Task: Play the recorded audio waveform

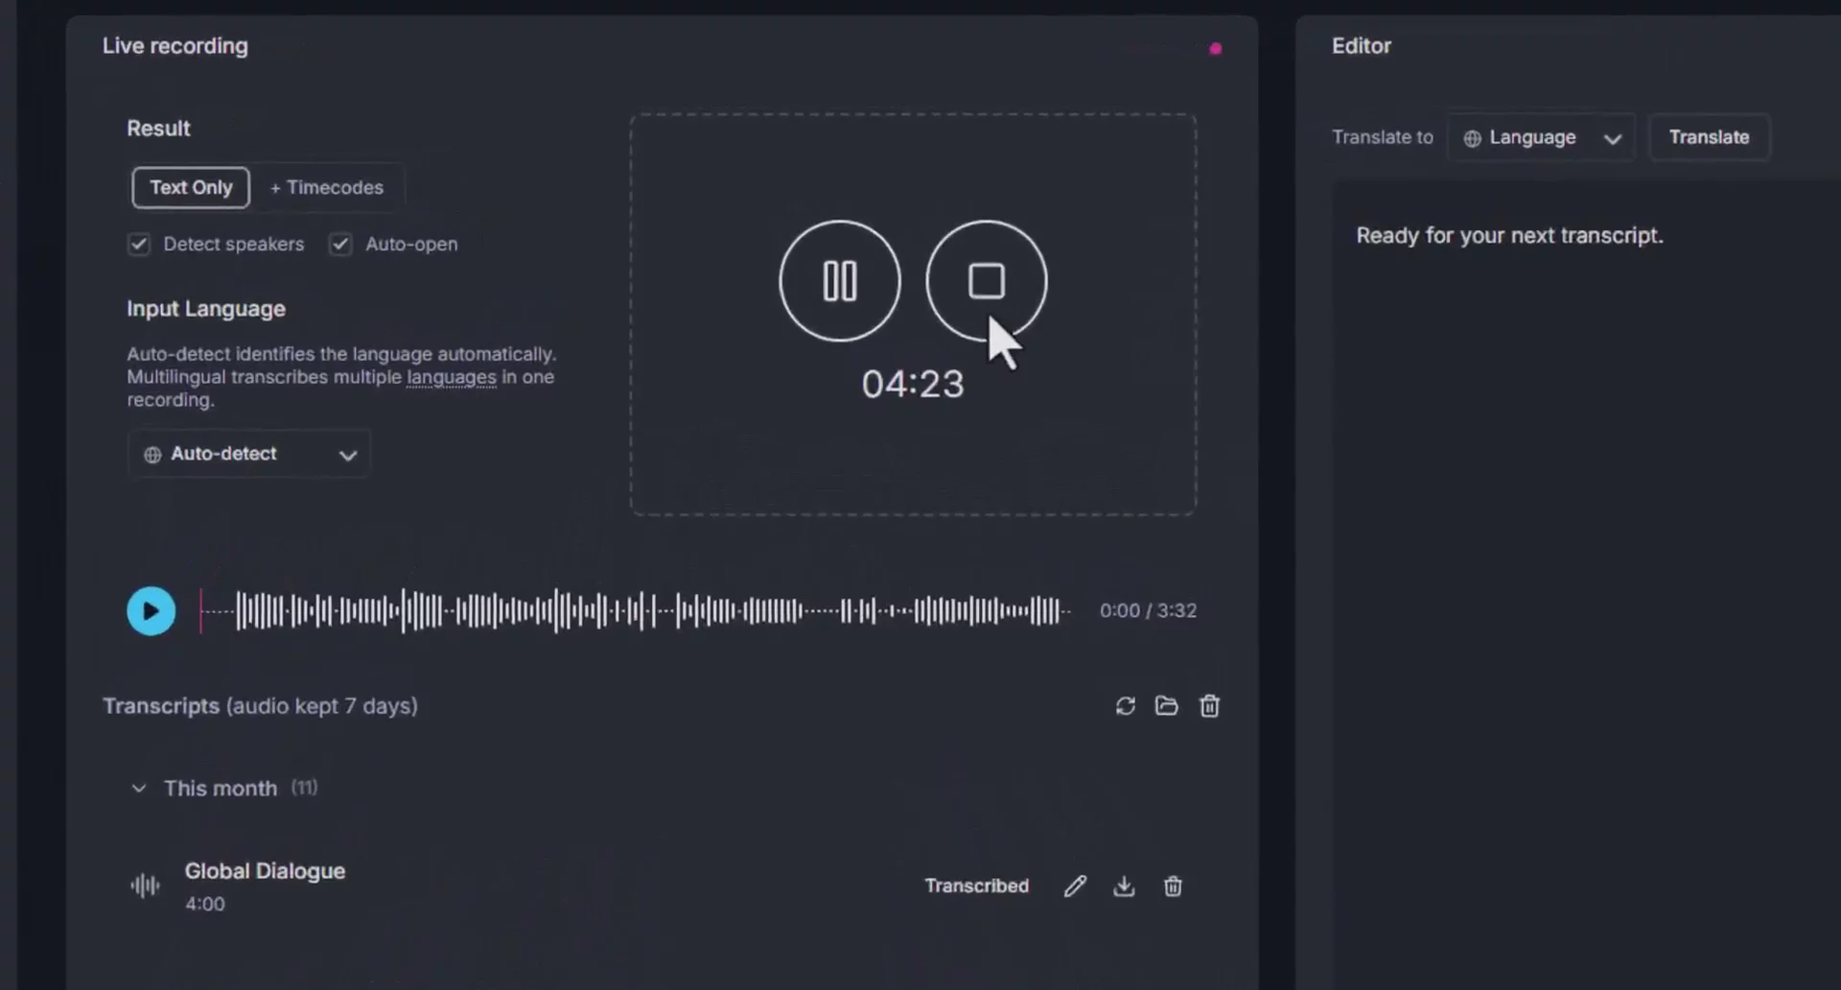Action: click(x=151, y=611)
